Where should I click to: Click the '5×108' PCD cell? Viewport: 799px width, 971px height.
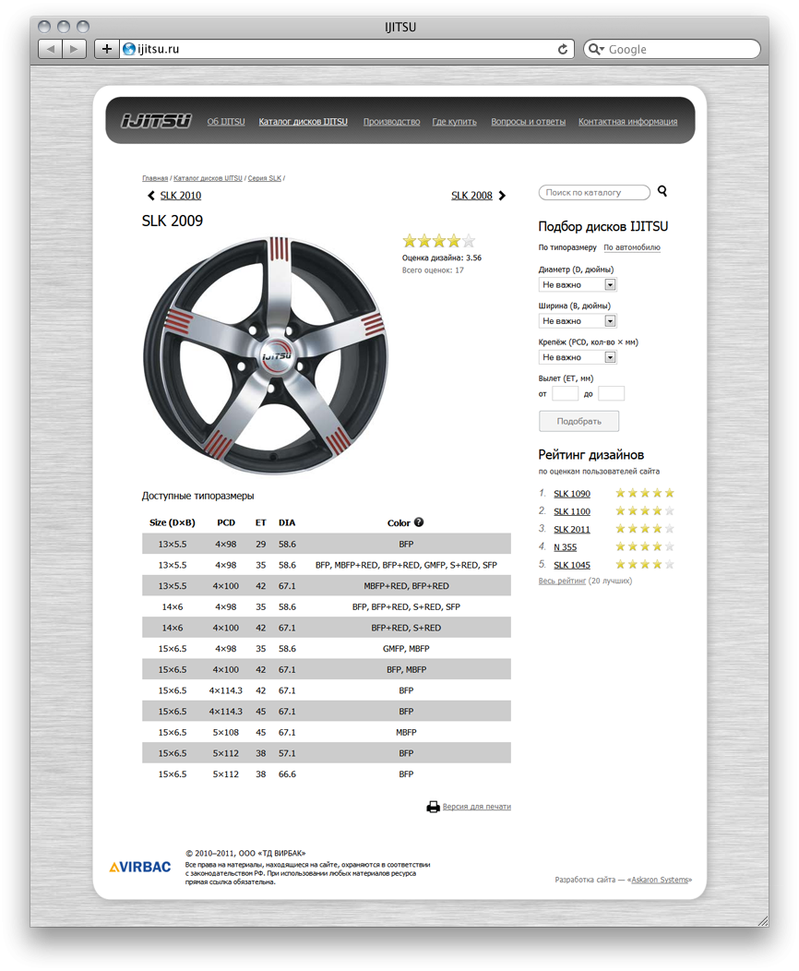tap(226, 733)
